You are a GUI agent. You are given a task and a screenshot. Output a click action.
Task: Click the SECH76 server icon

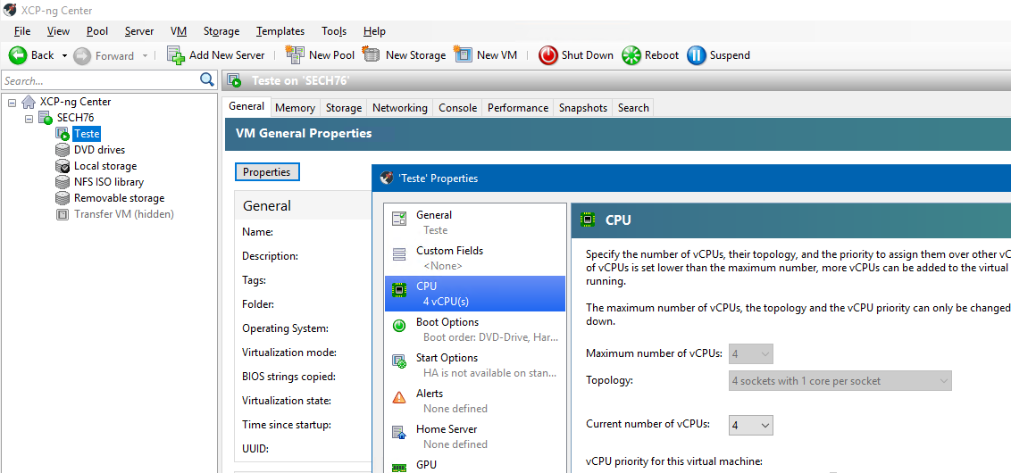coord(46,118)
